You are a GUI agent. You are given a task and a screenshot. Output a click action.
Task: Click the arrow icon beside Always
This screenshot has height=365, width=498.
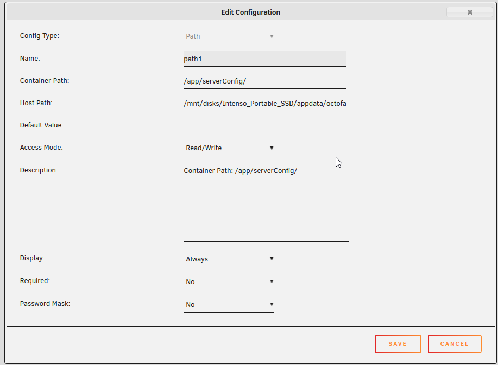click(x=272, y=259)
